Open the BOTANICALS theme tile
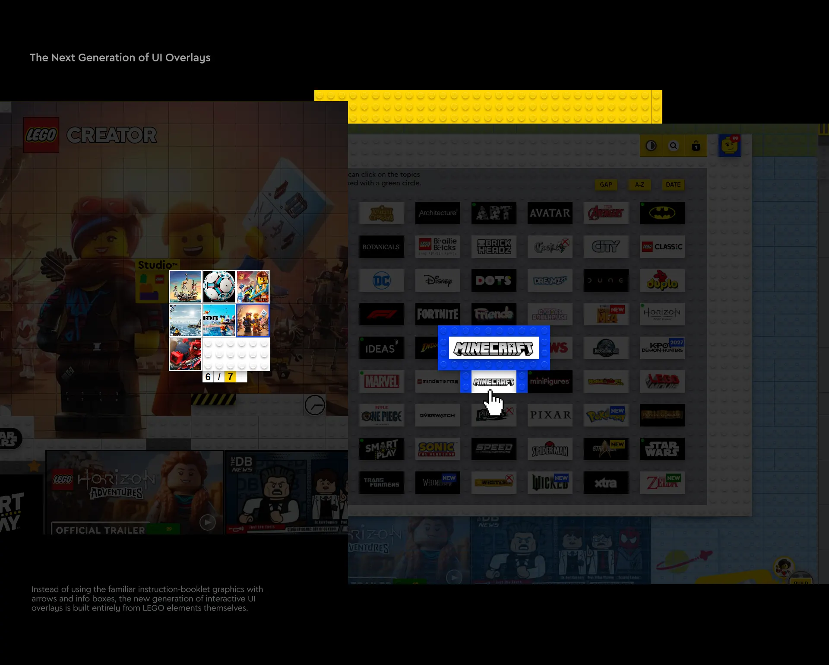The width and height of the screenshot is (829, 665). point(382,247)
